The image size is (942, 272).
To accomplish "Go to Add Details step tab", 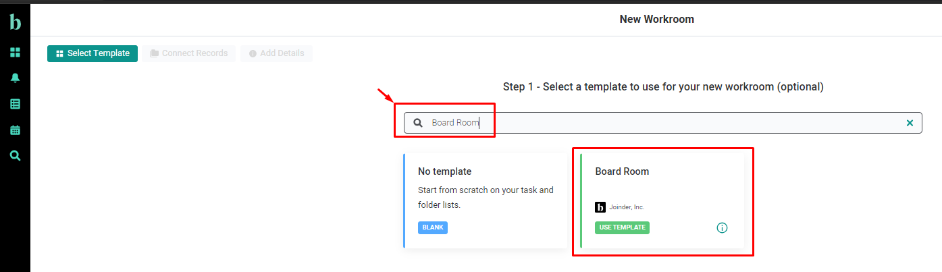I will click(276, 53).
